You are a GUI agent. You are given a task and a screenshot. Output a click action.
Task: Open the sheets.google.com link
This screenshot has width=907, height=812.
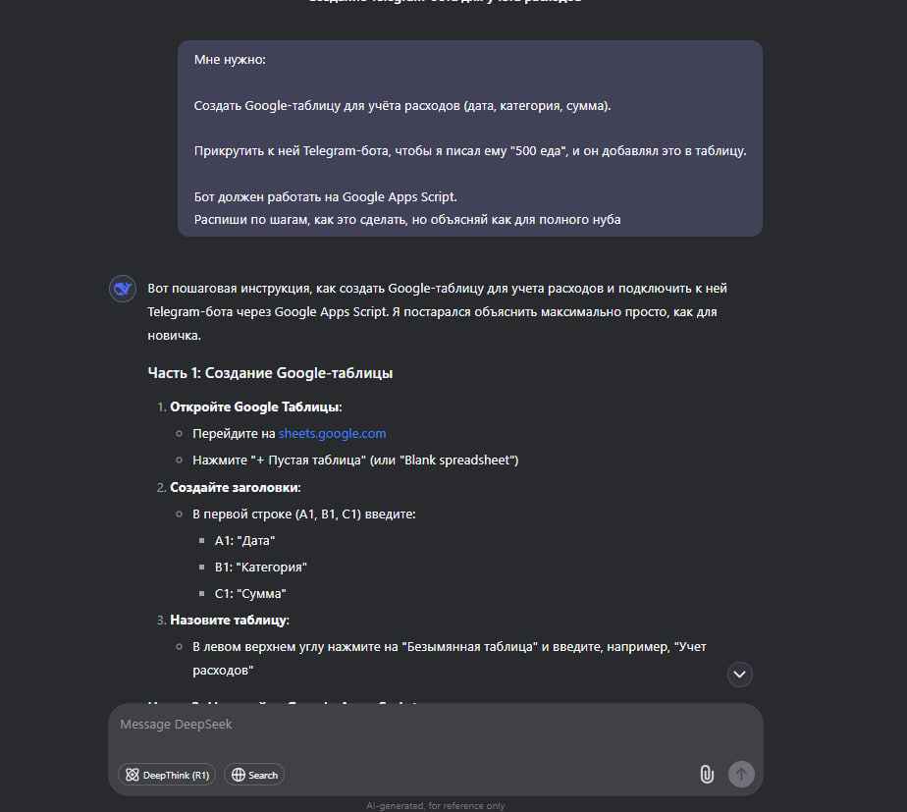click(x=332, y=433)
